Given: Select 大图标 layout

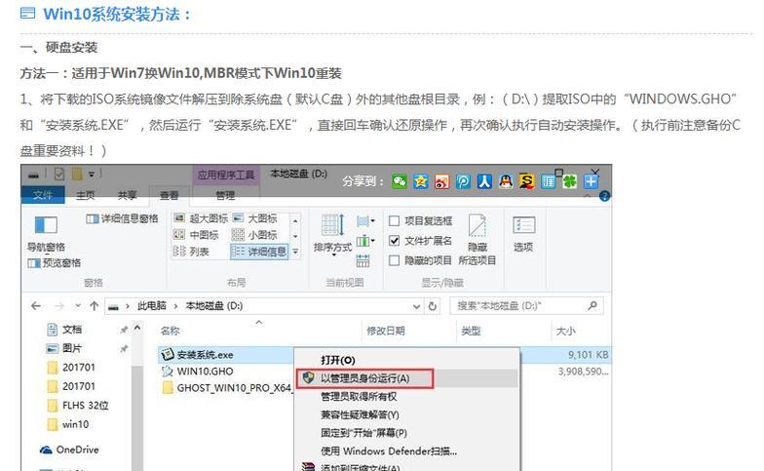Looking at the screenshot, I should click(x=255, y=218).
